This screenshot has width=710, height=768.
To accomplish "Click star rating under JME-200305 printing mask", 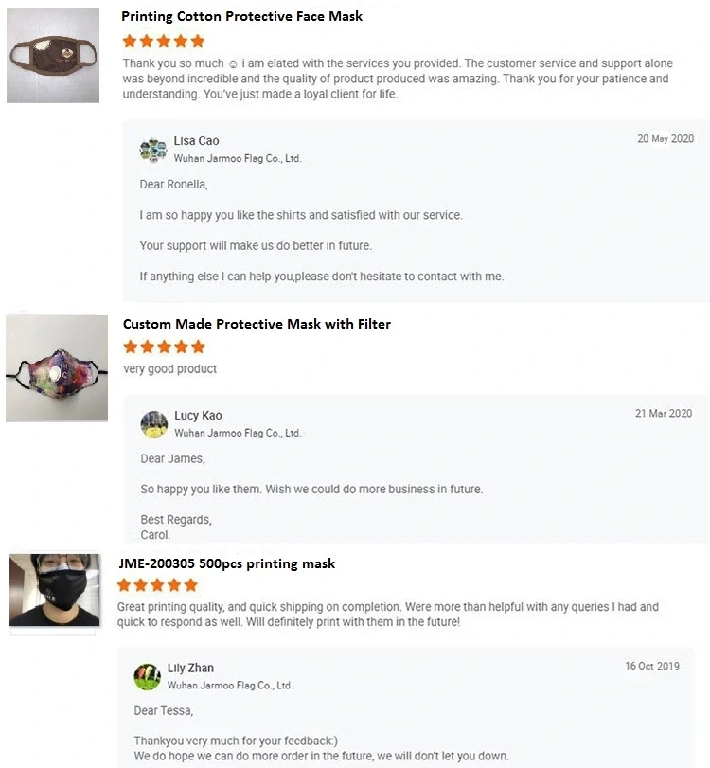I will [157, 585].
